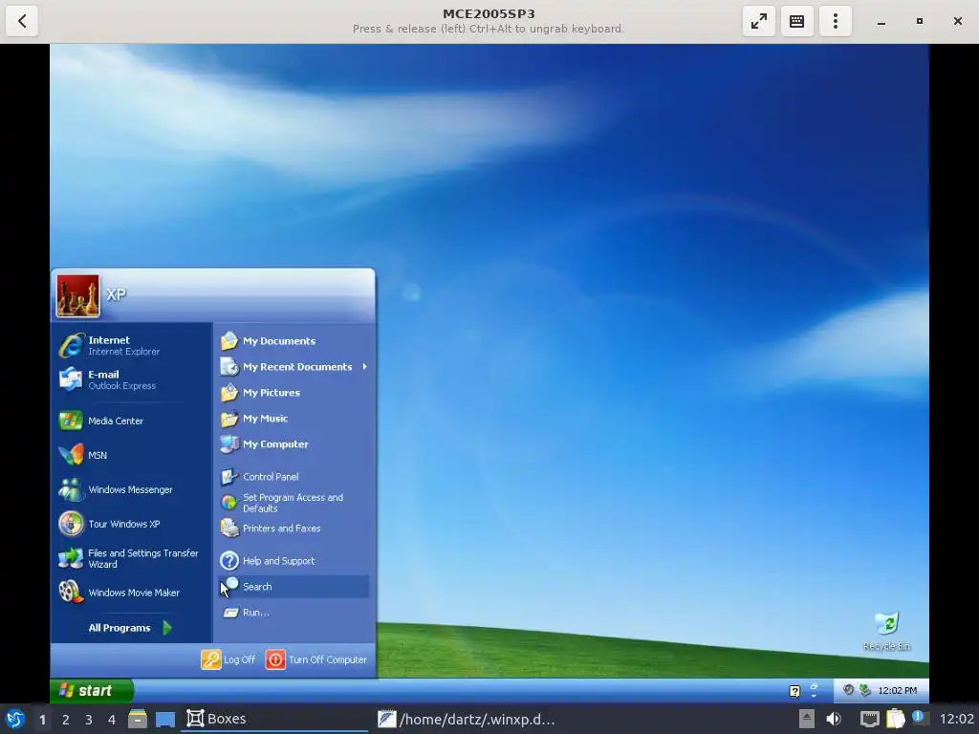Switch to workspace 1
This screenshot has height=734, width=979.
pos(42,720)
